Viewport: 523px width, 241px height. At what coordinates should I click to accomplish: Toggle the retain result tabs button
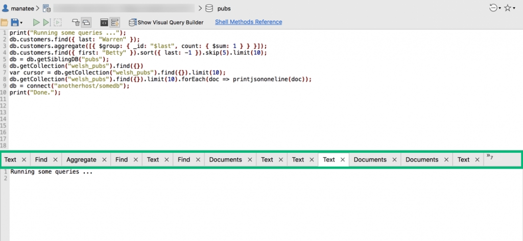pos(86,22)
